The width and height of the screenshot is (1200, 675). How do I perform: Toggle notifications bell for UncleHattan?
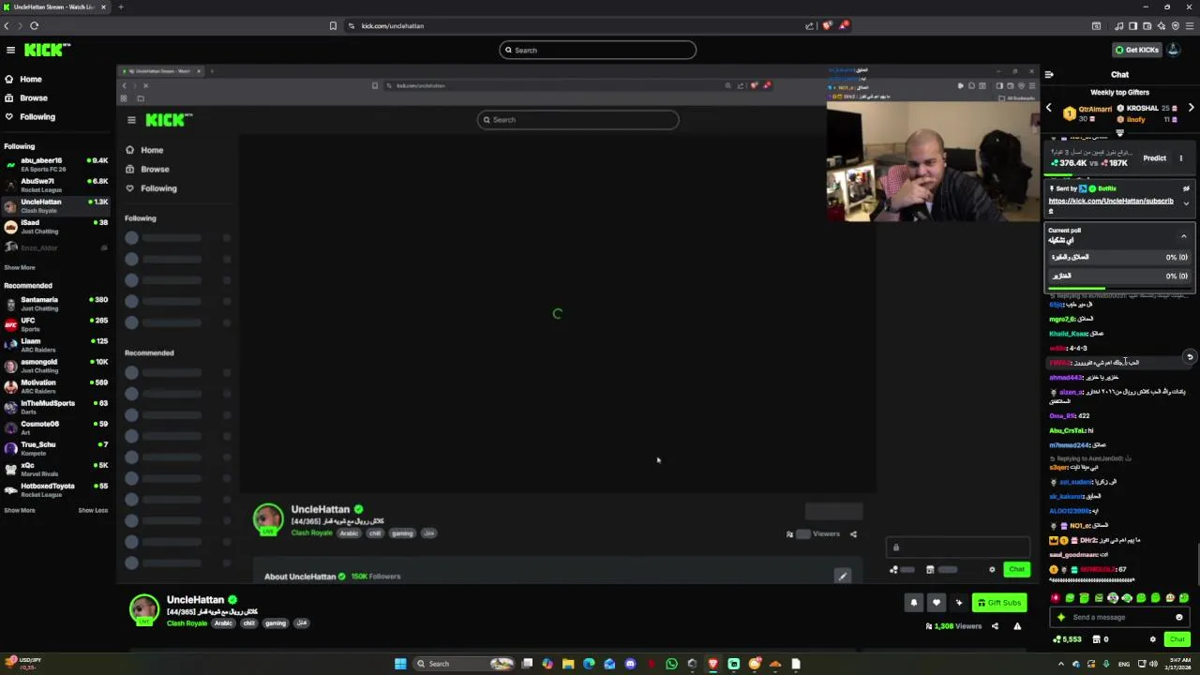coord(913,603)
